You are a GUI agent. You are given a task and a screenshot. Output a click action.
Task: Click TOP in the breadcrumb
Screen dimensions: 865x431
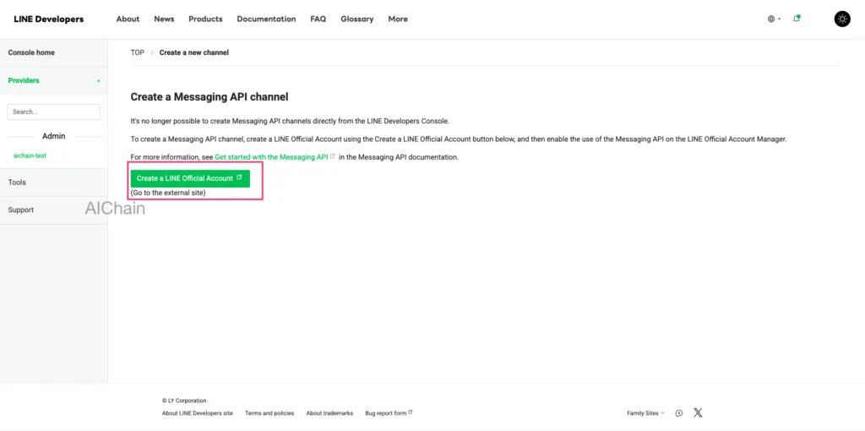pyautogui.click(x=137, y=52)
